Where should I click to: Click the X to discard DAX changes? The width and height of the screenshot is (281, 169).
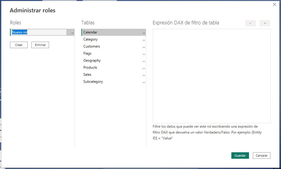pyautogui.click(x=265, y=23)
